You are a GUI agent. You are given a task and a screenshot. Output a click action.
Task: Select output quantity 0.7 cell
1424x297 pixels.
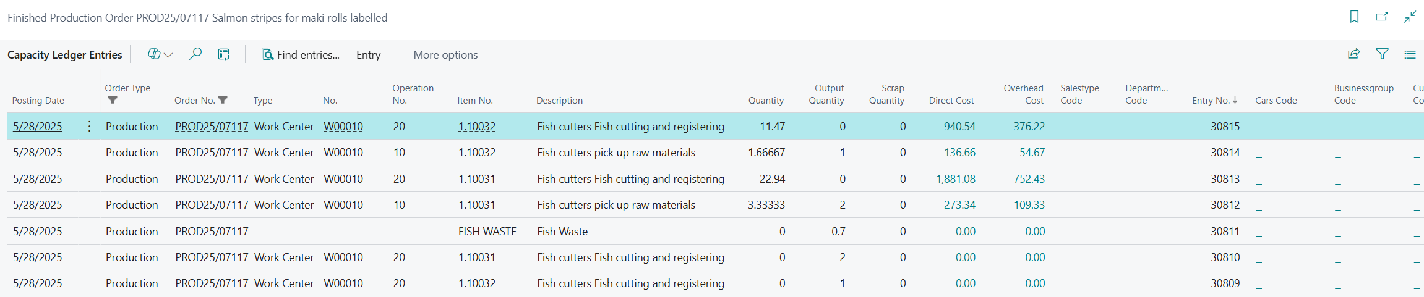838,231
